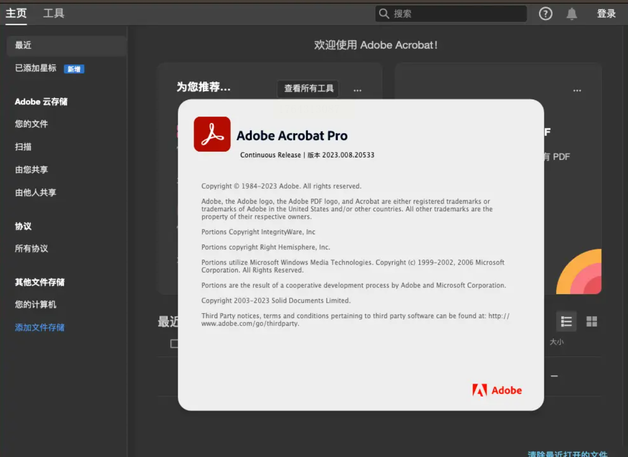The height and width of the screenshot is (457, 628).
Task: Open the notifications bell icon
Action: tap(572, 14)
